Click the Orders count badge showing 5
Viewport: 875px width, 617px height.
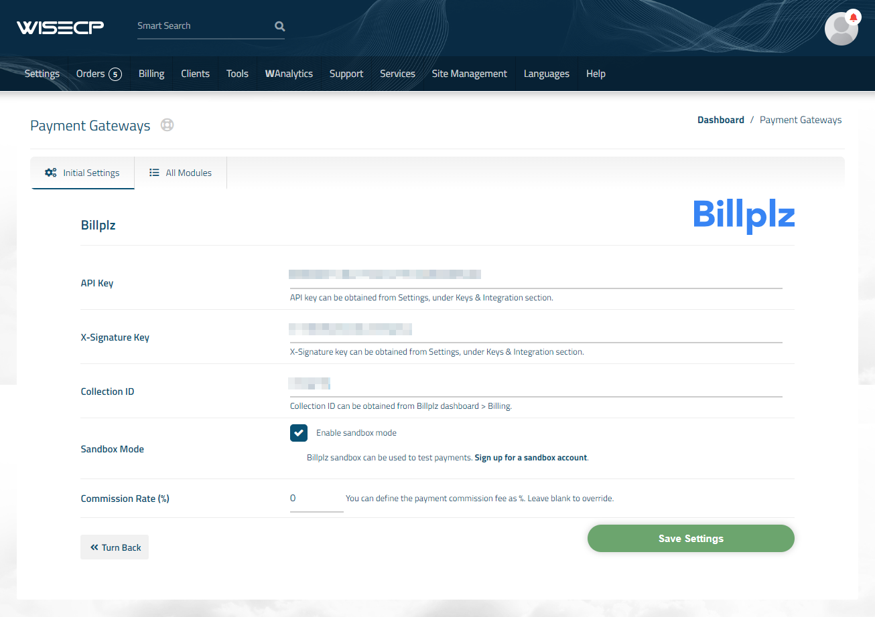pyautogui.click(x=115, y=74)
